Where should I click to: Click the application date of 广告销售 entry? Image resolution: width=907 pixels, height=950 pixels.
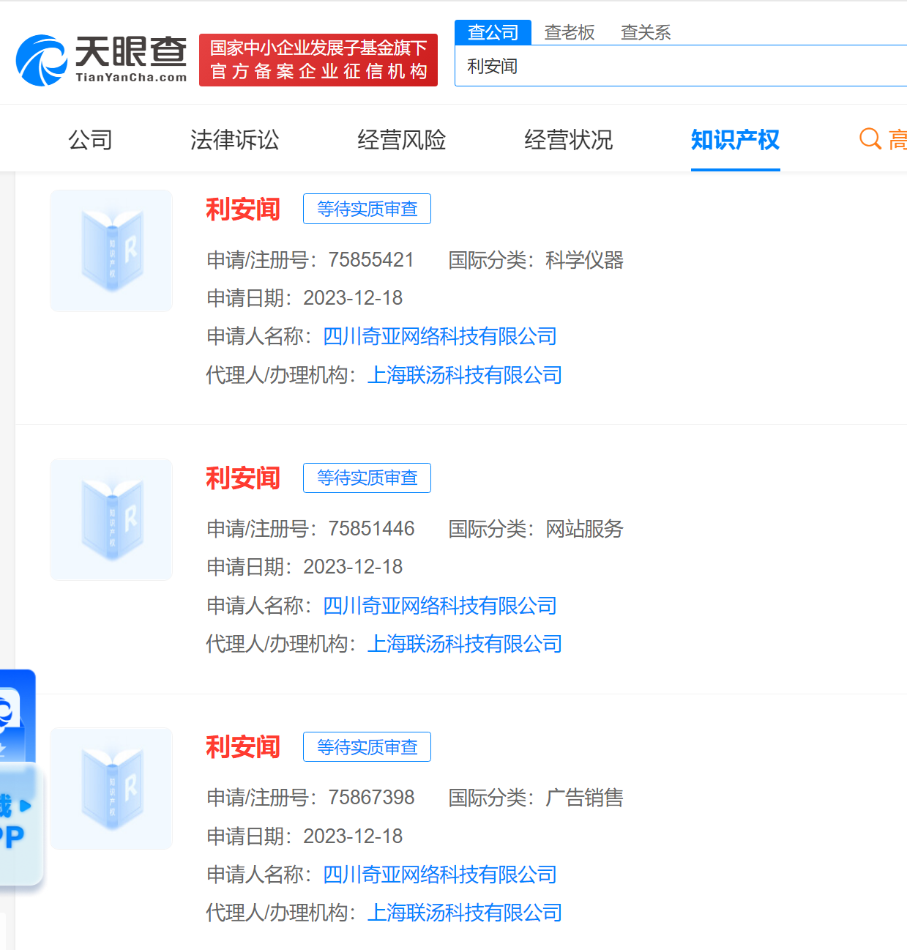[353, 836]
